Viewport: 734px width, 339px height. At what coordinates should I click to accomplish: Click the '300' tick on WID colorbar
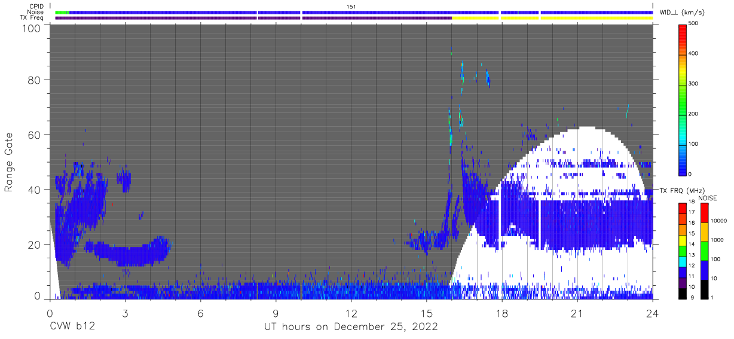[693, 84]
